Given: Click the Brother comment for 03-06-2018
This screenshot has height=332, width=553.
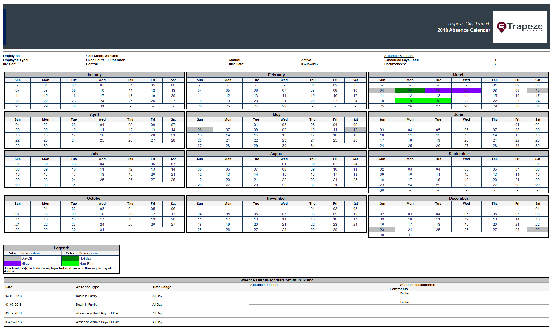Looking at the screenshot, I should 405,293.
